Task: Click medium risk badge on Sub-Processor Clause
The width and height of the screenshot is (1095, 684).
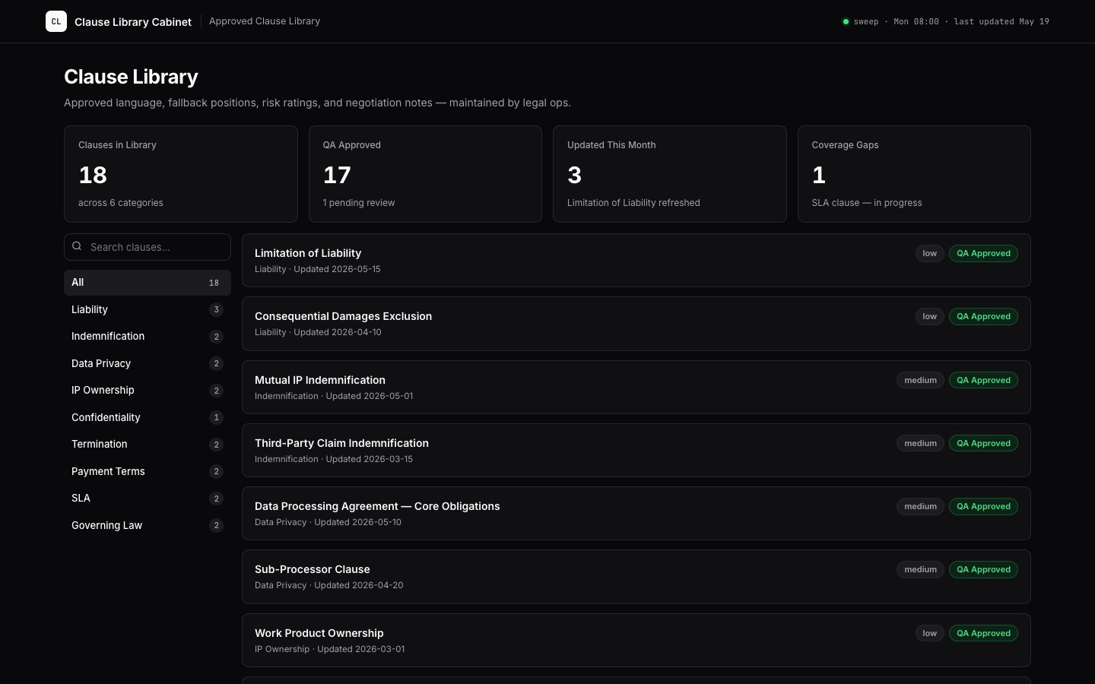Action: [920, 569]
